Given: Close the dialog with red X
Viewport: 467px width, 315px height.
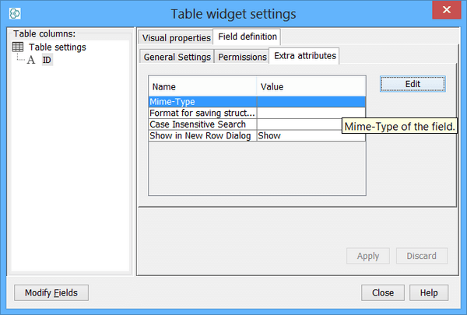Looking at the screenshot, I should [x=444, y=12].
